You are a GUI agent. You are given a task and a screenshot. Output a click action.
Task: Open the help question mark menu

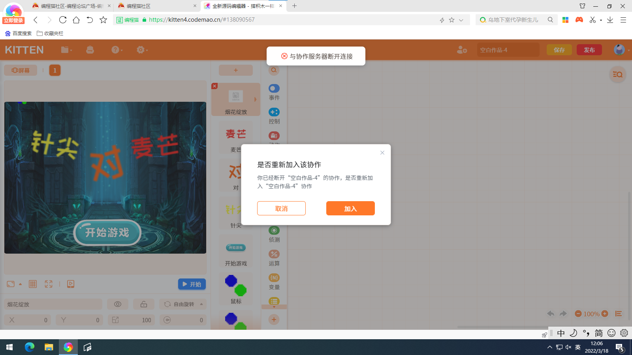117,50
